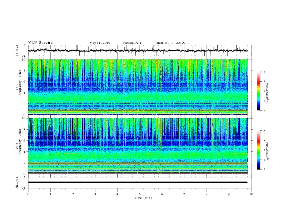Select the date text "May 11, 2018"
The image size is (283, 218).
point(100,43)
